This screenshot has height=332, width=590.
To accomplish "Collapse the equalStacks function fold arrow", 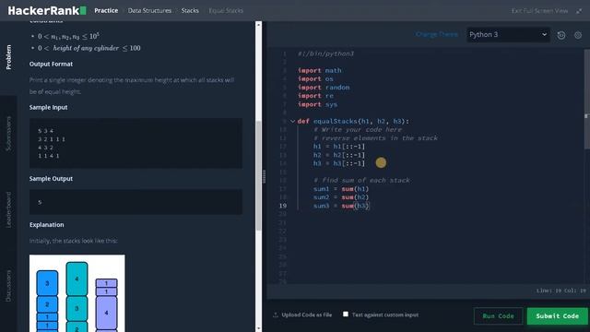I will [292, 121].
